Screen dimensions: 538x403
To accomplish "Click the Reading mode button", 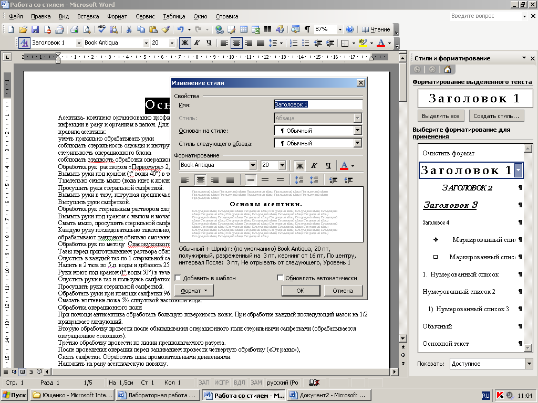I will (376, 29).
